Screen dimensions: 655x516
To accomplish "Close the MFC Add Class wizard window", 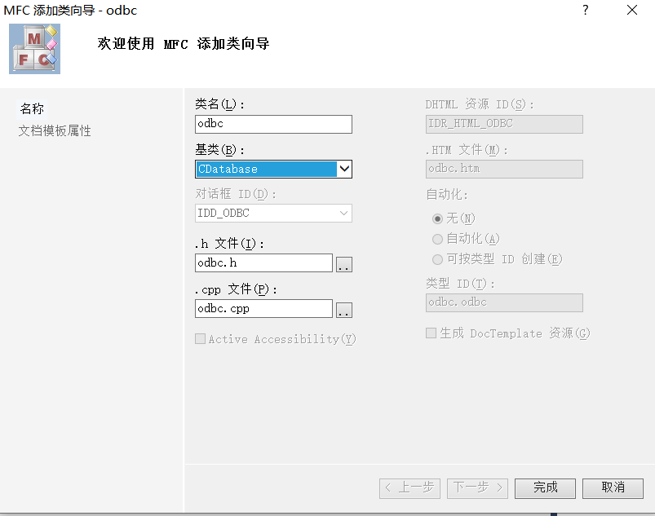I will [632, 10].
